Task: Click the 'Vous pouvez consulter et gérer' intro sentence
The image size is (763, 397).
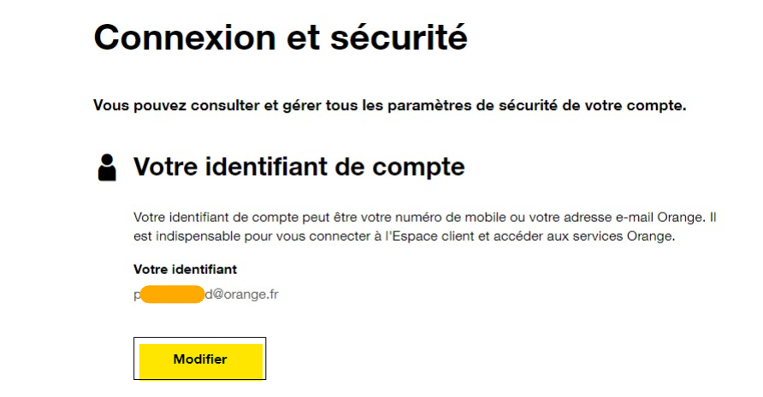Action: 389,107
